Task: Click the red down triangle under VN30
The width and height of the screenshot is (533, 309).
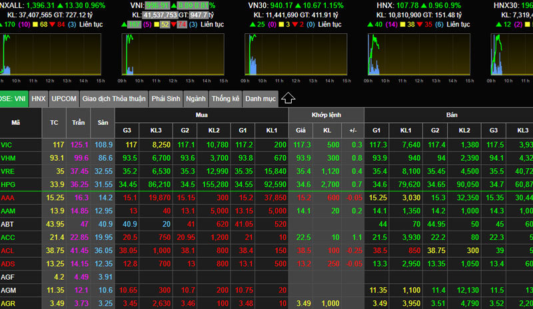Action: click(292, 25)
